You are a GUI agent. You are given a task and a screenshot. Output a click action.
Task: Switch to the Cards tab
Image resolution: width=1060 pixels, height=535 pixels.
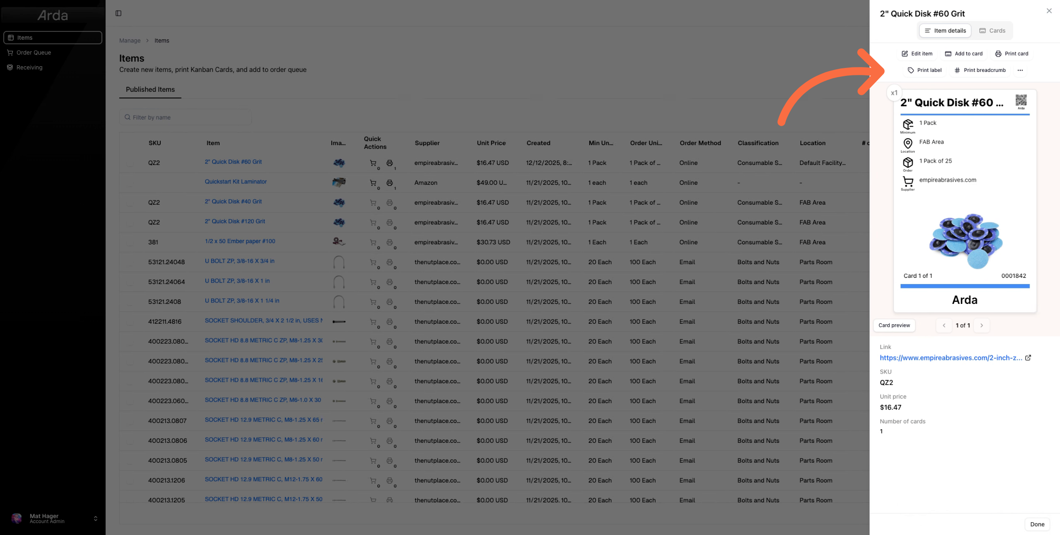click(992, 30)
